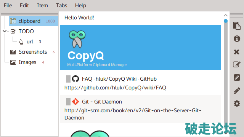Screen dimensions: 244x137
Task: Select the GitHub FAQ wiki URL item
Action: [x=140, y=83]
